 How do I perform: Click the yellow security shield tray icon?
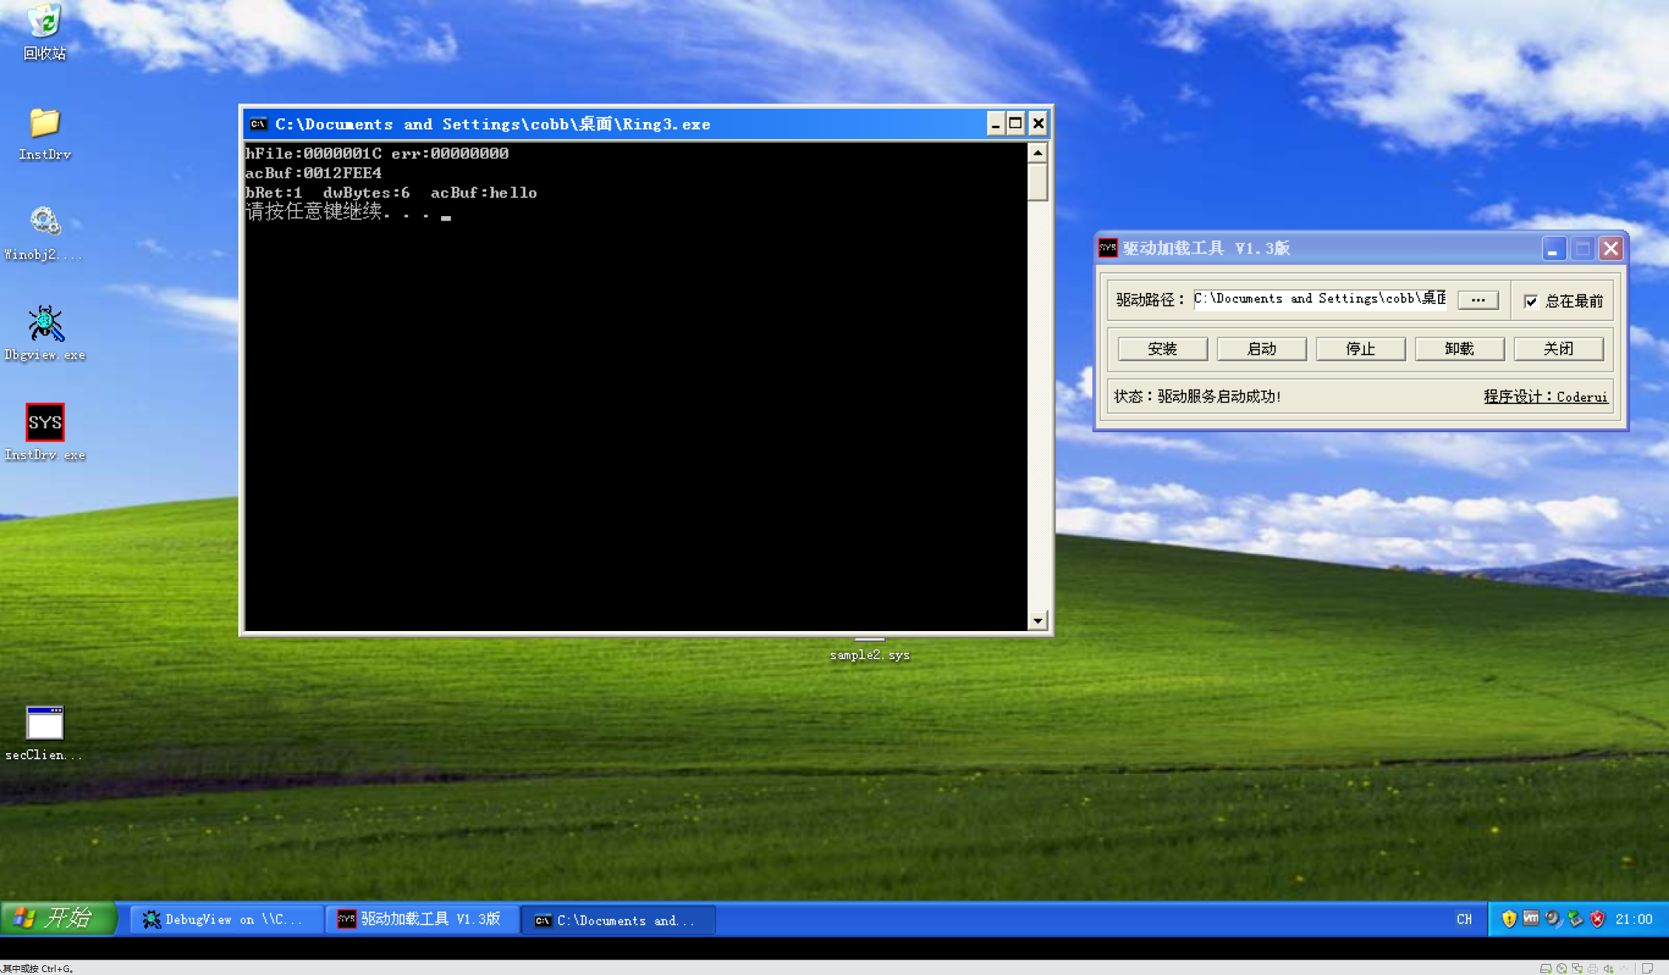tap(1510, 919)
